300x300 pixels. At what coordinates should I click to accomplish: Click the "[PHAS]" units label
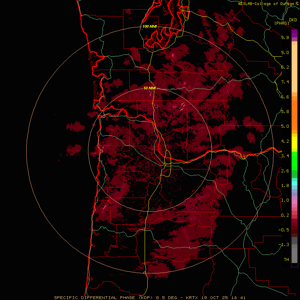tap(282, 23)
